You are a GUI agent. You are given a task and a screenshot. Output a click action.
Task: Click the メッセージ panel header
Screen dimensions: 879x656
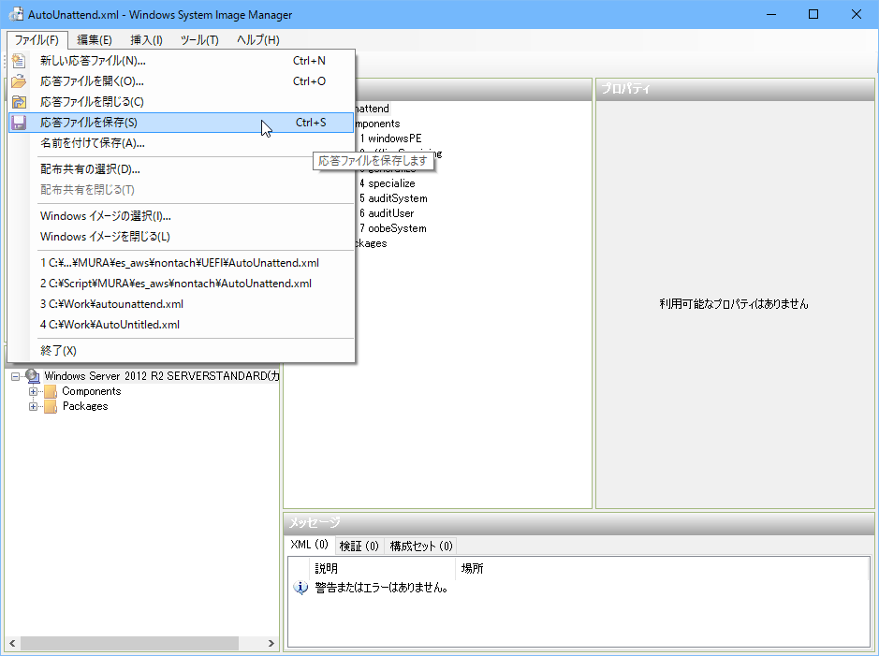[x=579, y=523]
